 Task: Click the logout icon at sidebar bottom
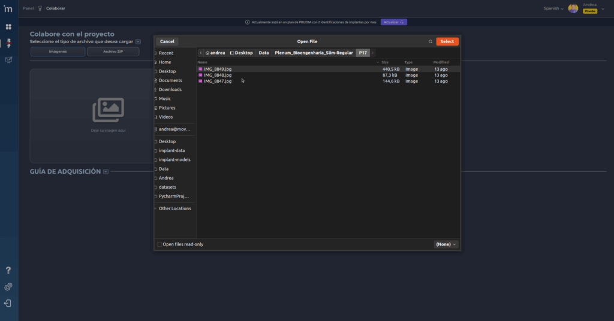[8, 304]
